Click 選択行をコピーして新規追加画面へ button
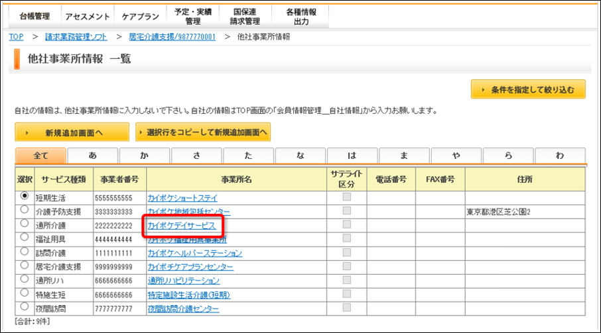 coord(203,132)
